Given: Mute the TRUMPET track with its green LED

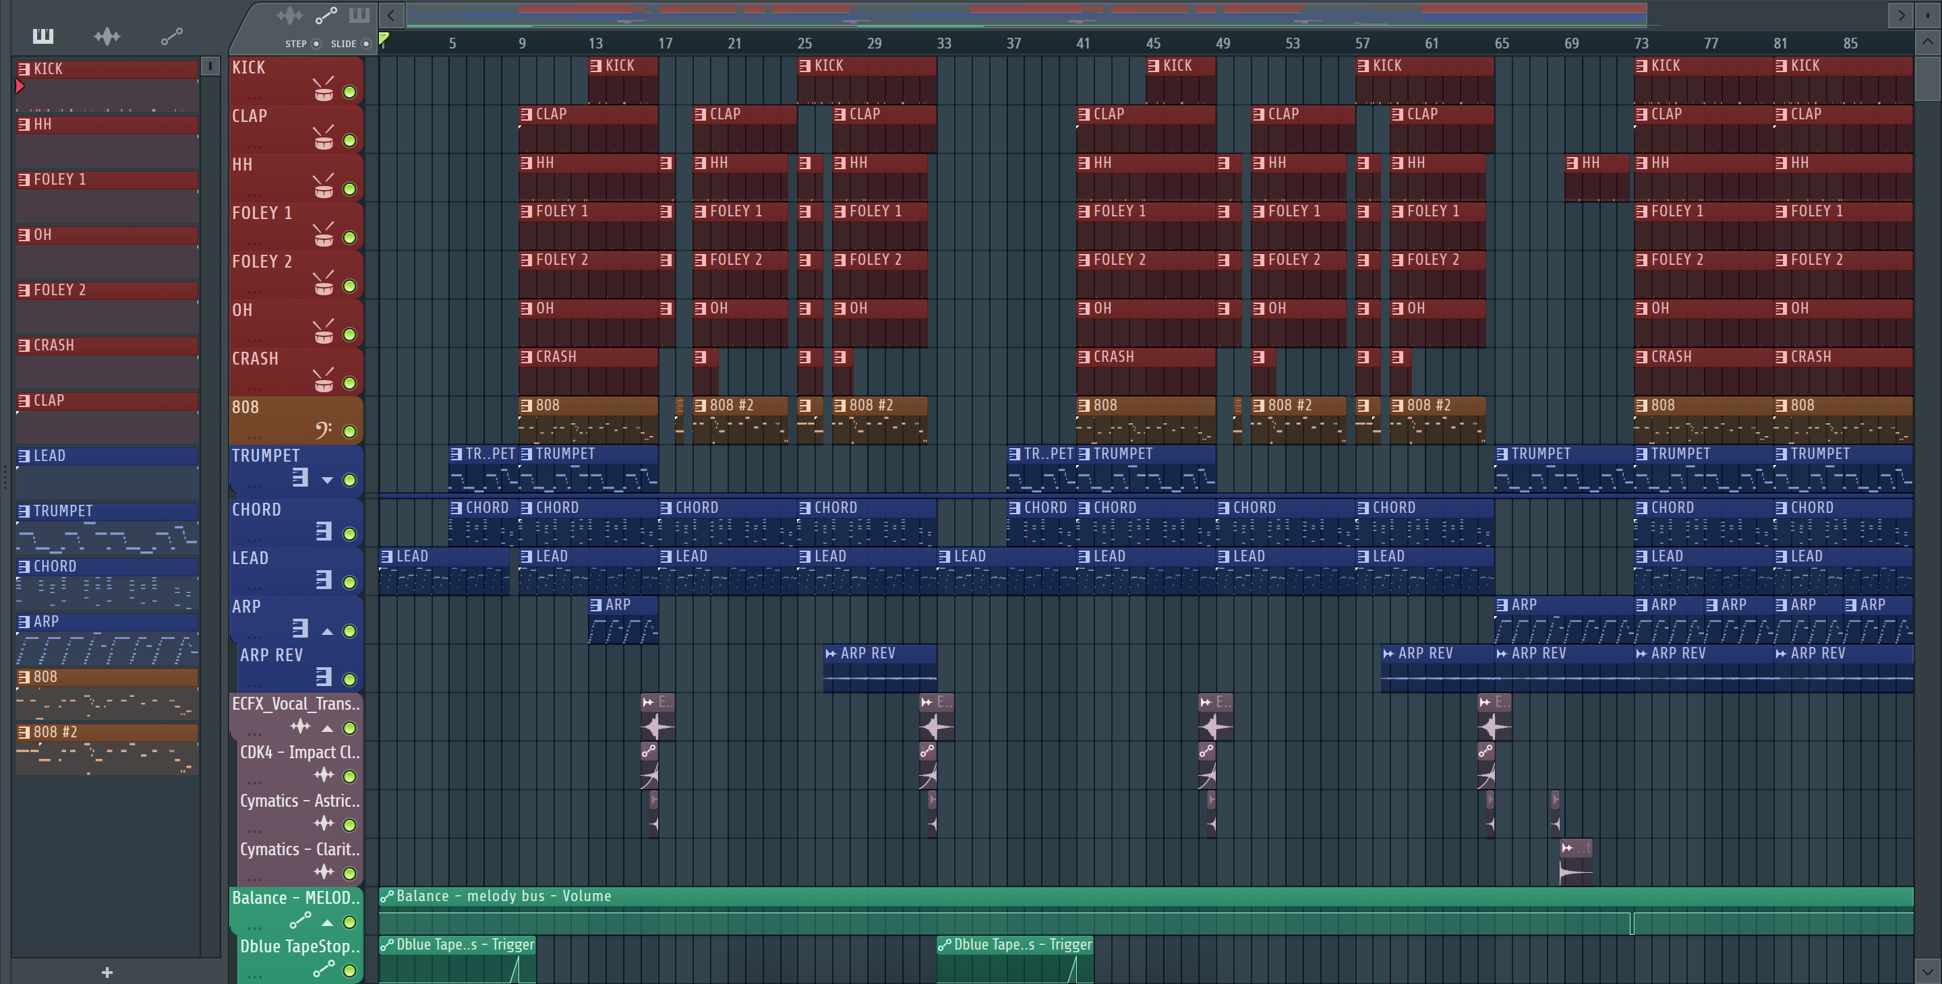Looking at the screenshot, I should tap(350, 480).
